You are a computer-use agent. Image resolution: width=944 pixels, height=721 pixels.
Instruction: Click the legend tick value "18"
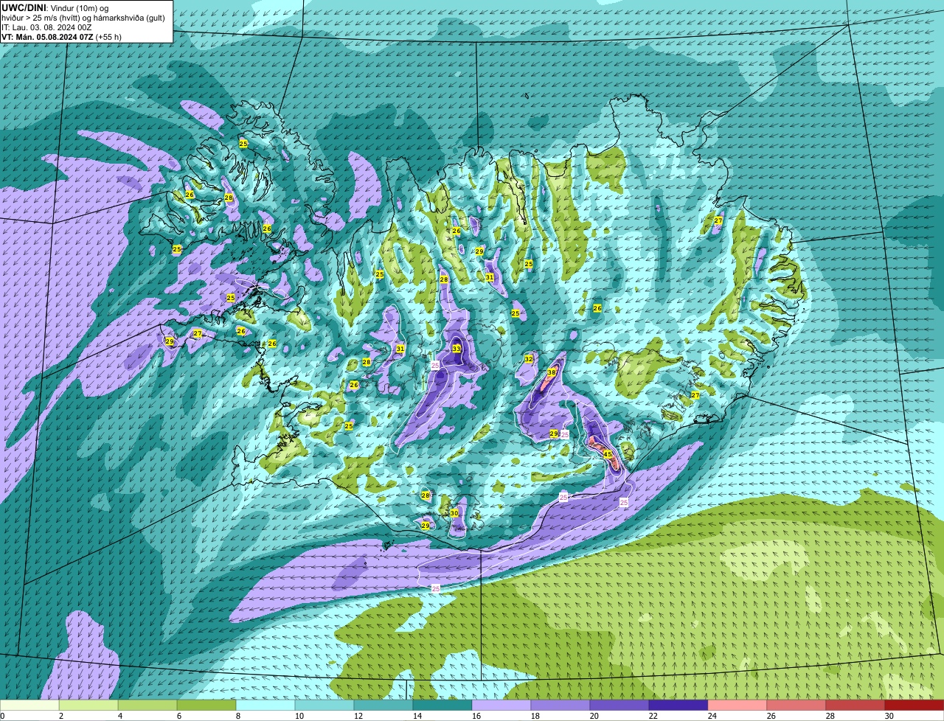(x=535, y=716)
